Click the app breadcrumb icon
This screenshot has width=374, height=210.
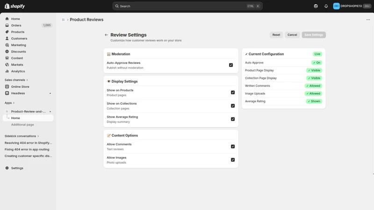coord(63,20)
